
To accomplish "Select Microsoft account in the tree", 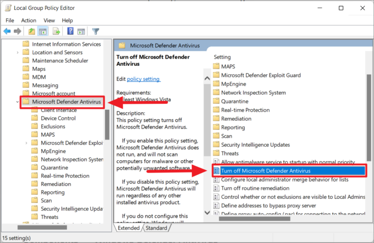I will (54, 93).
